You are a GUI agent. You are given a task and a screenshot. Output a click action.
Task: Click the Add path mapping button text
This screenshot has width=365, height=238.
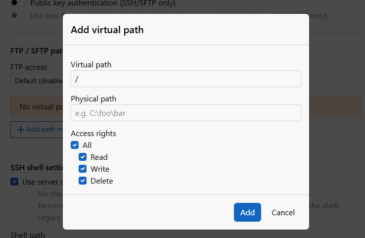(45, 130)
